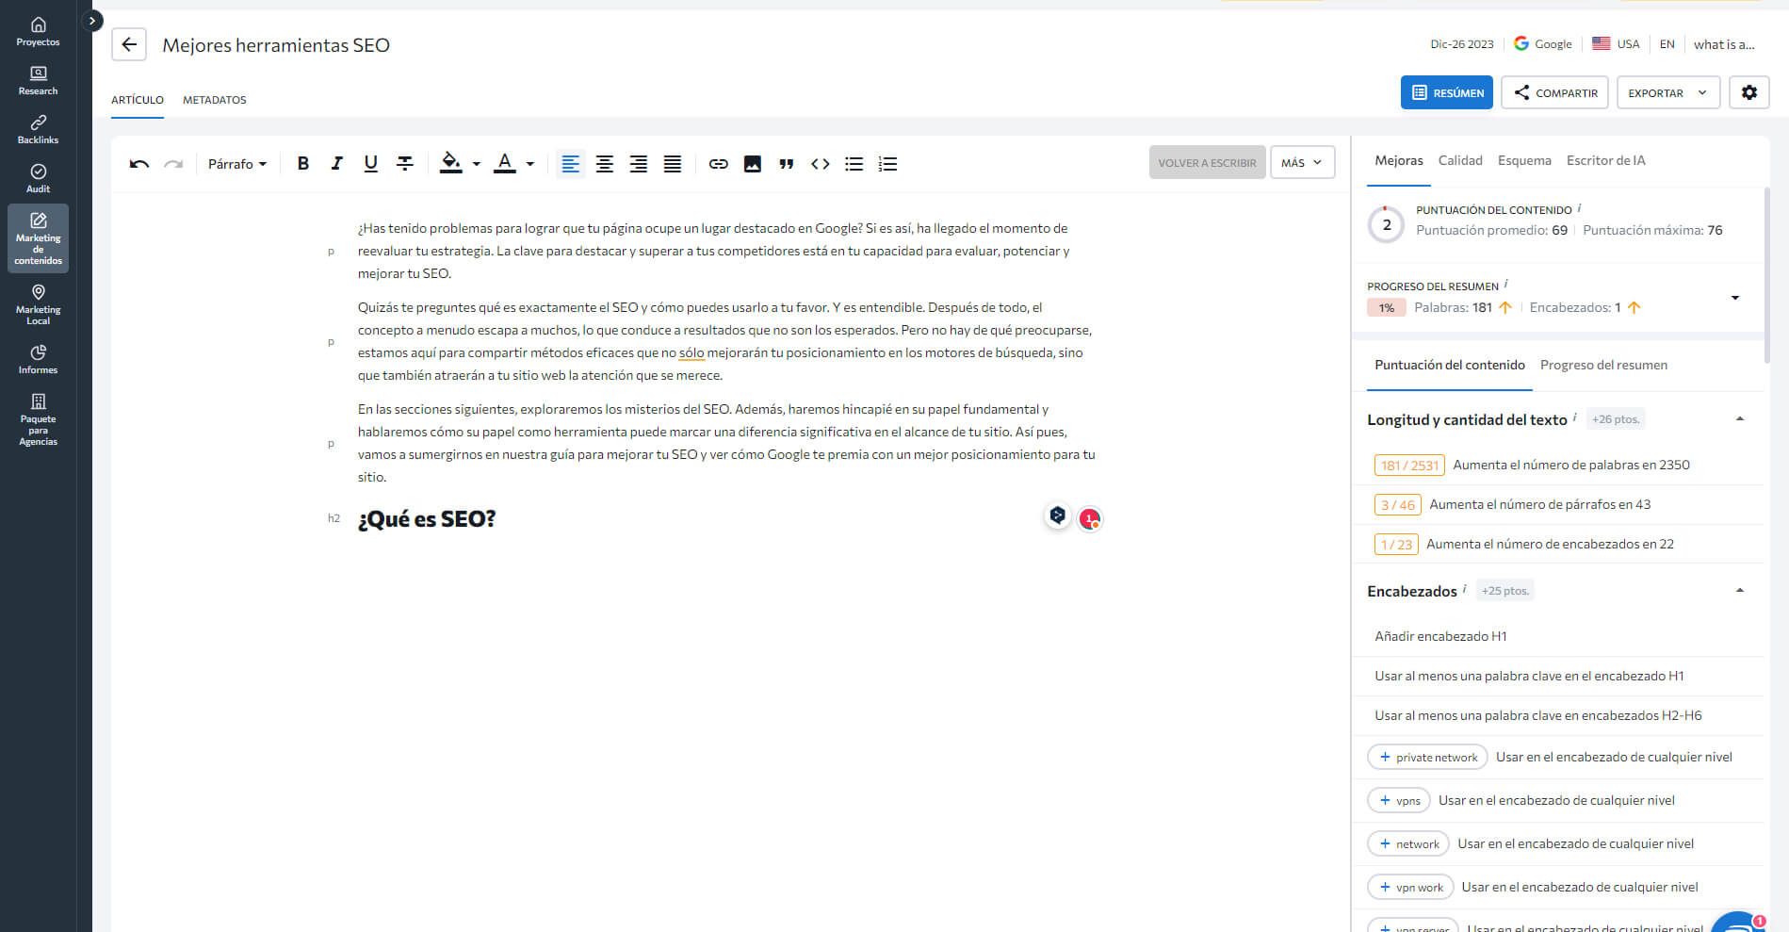
Task: Toggle bold formatting
Action: pyautogui.click(x=302, y=164)
